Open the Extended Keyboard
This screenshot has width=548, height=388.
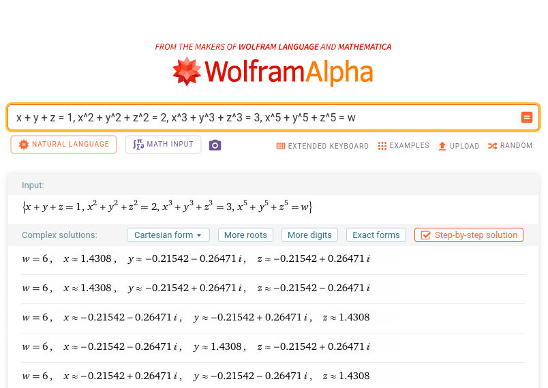[x=322, y=146]
